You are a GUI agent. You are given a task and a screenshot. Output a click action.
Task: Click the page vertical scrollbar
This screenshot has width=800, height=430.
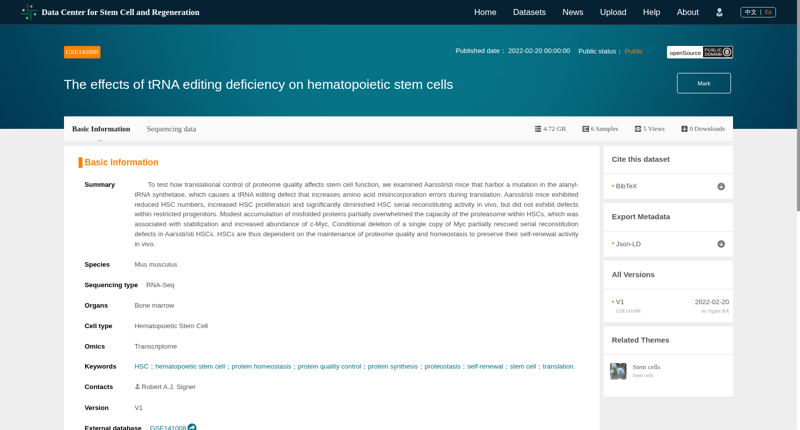coord(798,105)
